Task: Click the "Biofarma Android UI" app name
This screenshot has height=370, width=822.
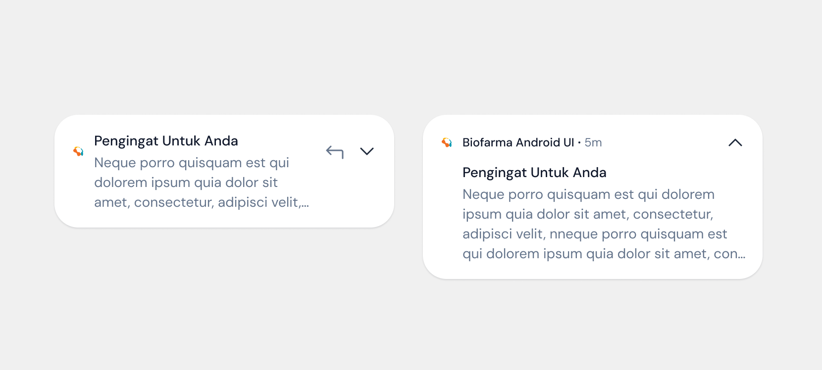Action: point(518,142)
